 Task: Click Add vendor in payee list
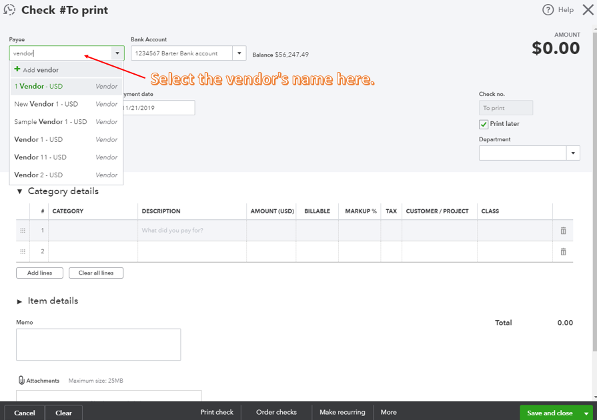point(66,69)
